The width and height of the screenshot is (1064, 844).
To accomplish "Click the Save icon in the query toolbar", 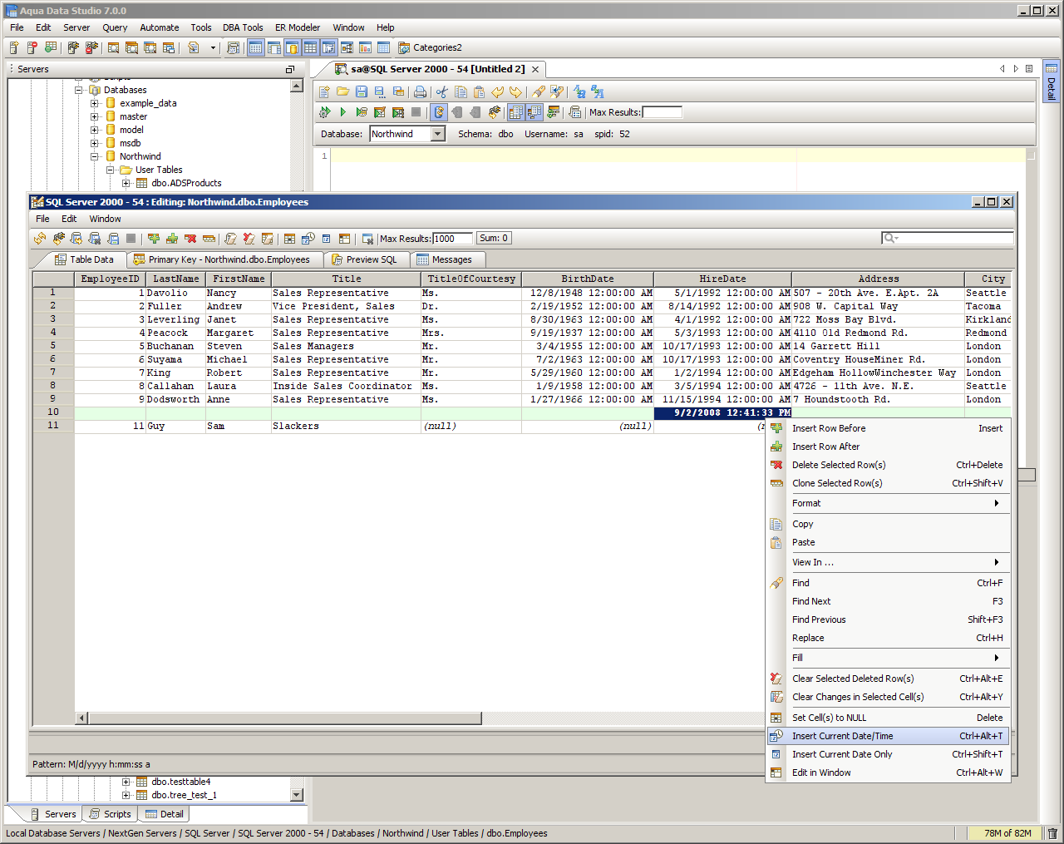I will click(362, 91).
